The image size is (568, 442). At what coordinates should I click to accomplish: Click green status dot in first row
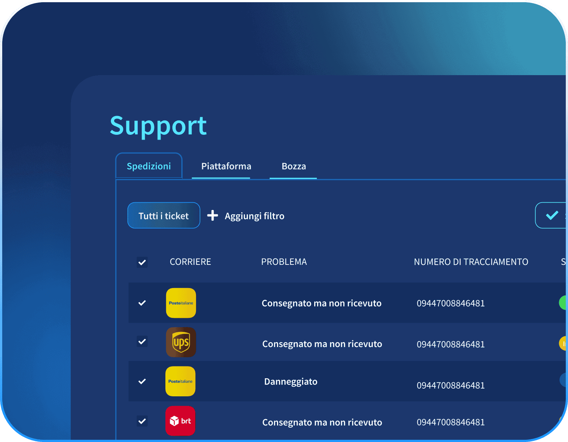(x=563, y=303)
